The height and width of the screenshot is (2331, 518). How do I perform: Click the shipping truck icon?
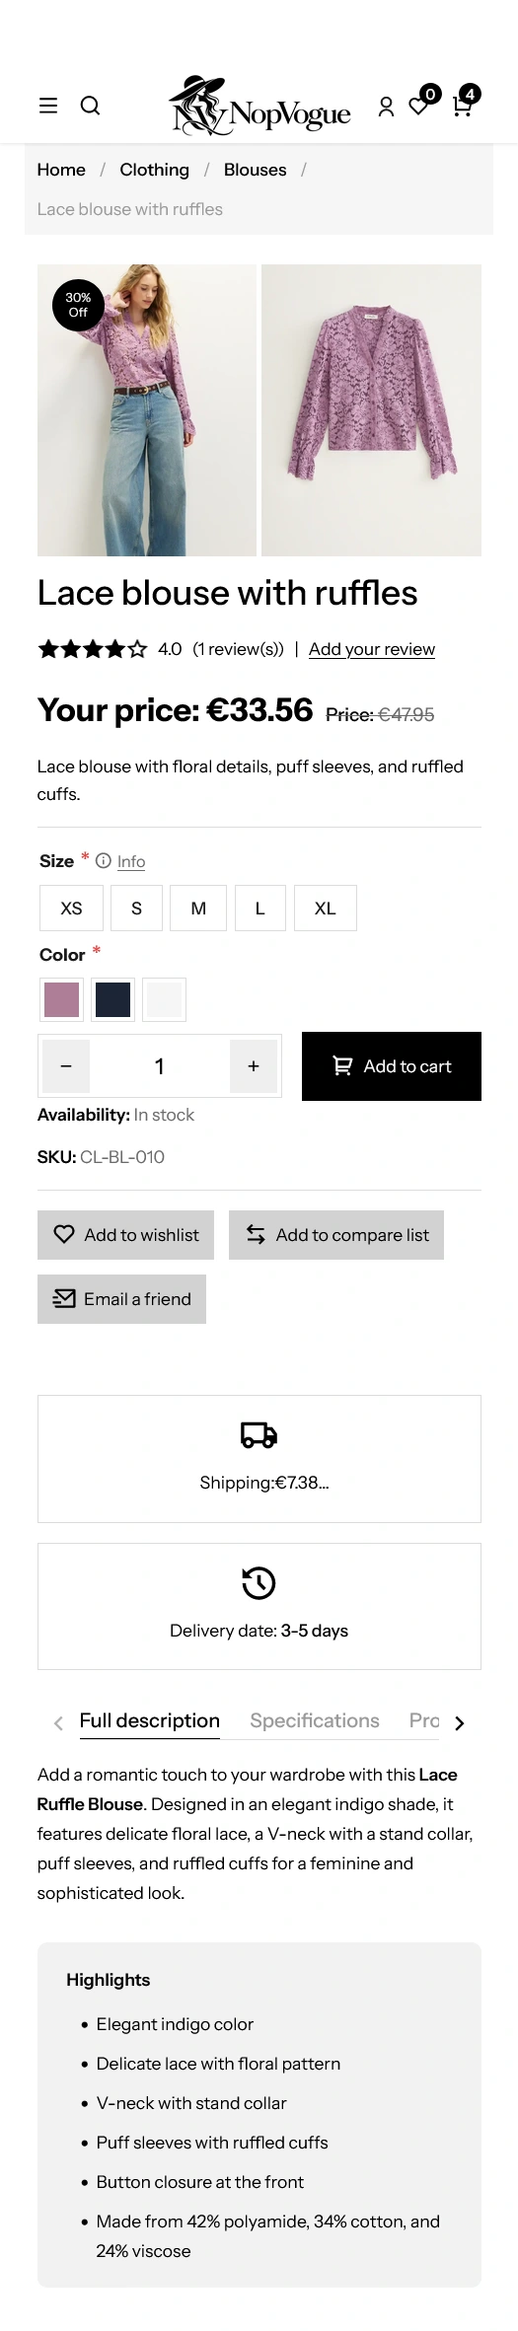pos(259,1435)
